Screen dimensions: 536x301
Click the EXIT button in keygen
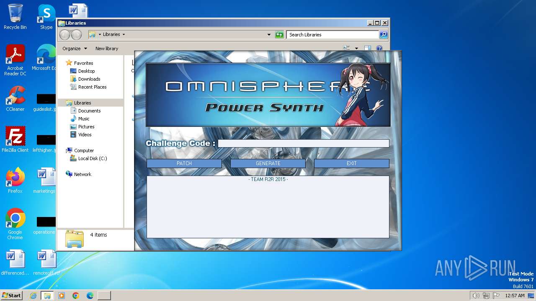click(352, 163)
